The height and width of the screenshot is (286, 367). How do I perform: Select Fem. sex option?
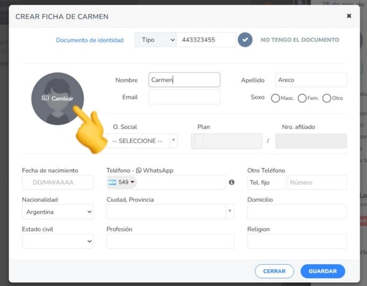coord(302,98)
